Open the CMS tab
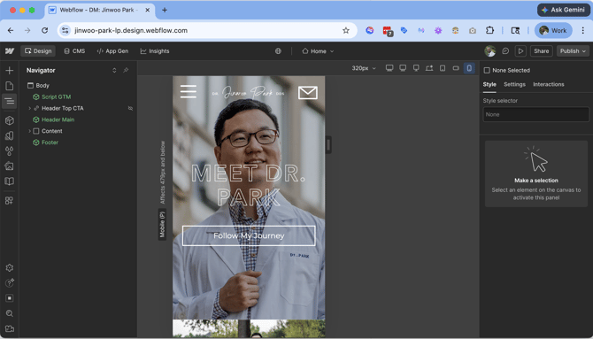593x339 pixels. (74, 51)
